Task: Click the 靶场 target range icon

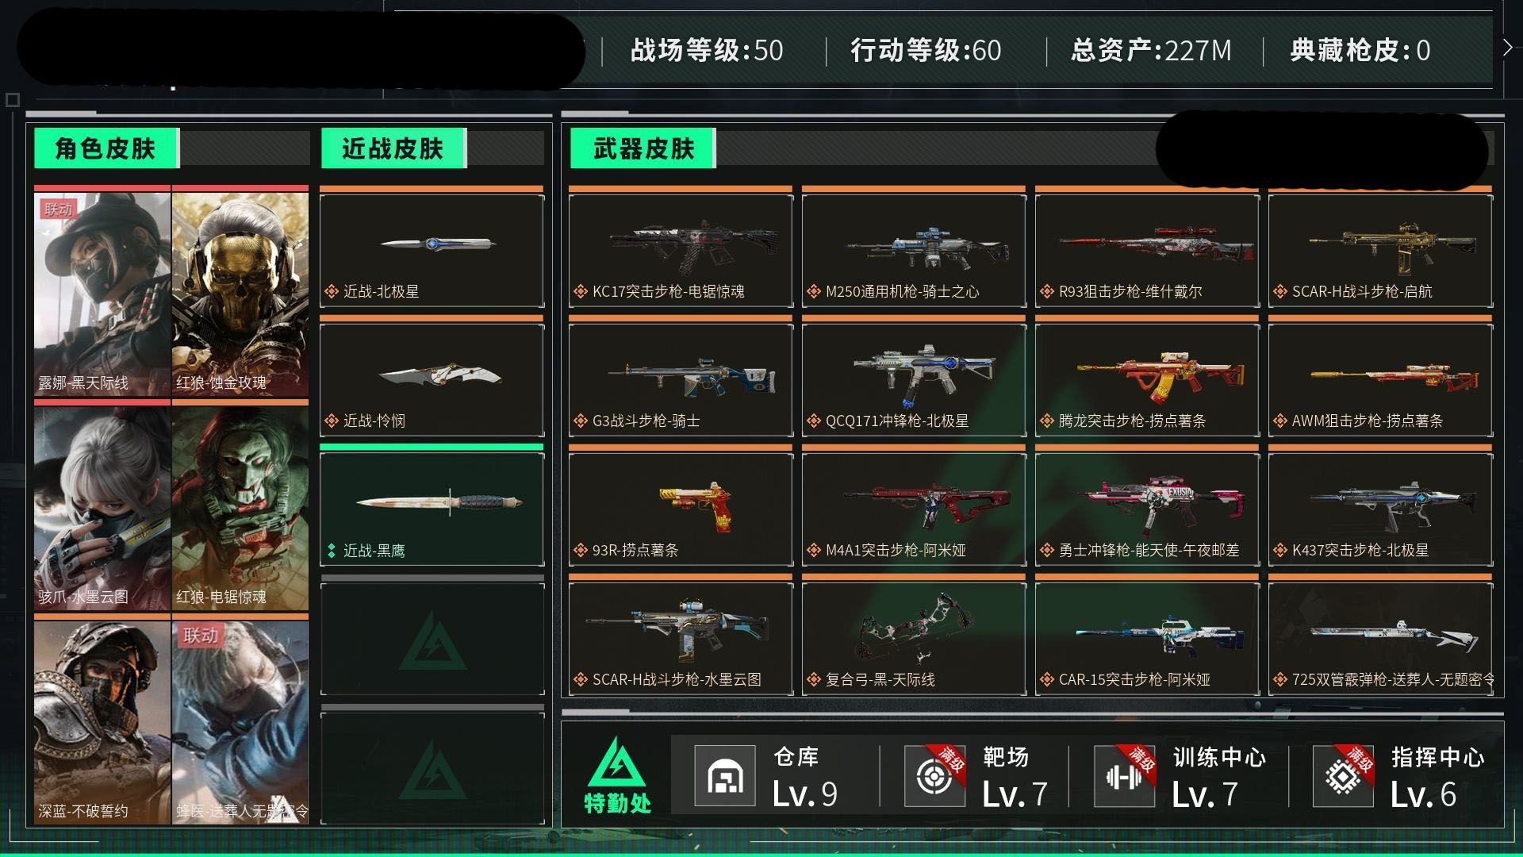Action: coord(934,777)
